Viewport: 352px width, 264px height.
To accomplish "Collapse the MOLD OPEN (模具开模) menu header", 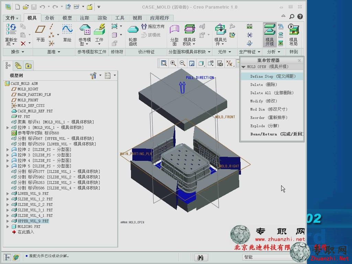I will coord(243,67).
